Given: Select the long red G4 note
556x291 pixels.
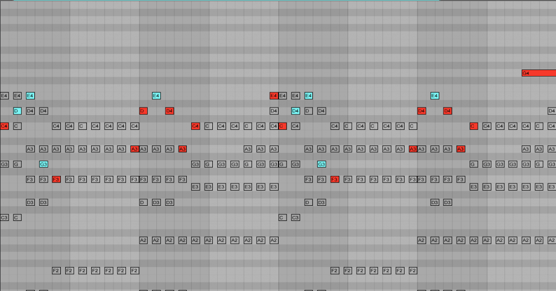Looking at the screenshot, I should 539,73.
